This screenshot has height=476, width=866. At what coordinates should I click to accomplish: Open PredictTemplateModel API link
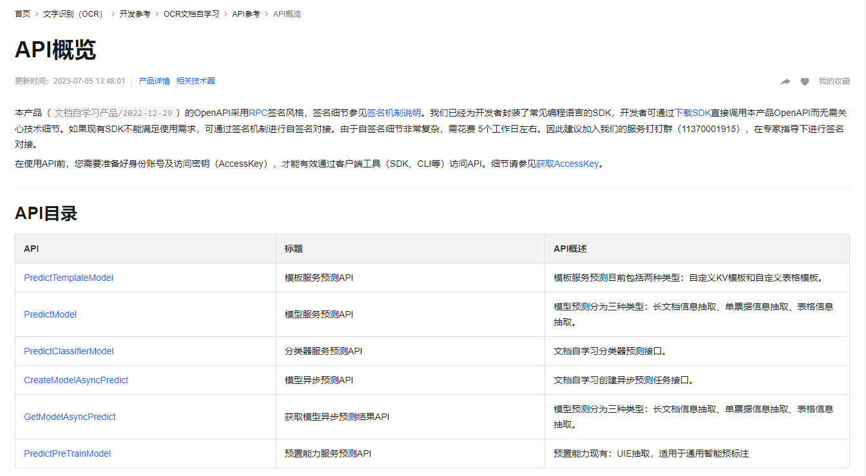point(68,278)
